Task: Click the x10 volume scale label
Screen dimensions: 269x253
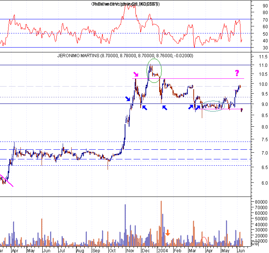Action: (255, 244)
